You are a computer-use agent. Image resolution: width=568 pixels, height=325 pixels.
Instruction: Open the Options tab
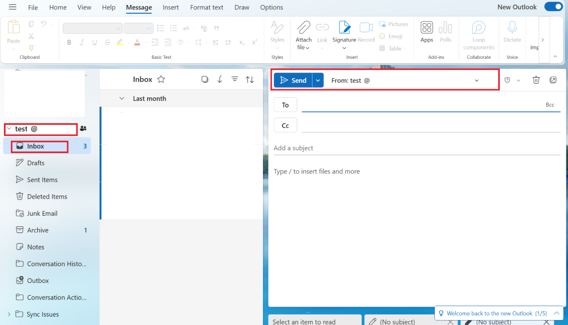pyautogui.click(x=271, y=7)
